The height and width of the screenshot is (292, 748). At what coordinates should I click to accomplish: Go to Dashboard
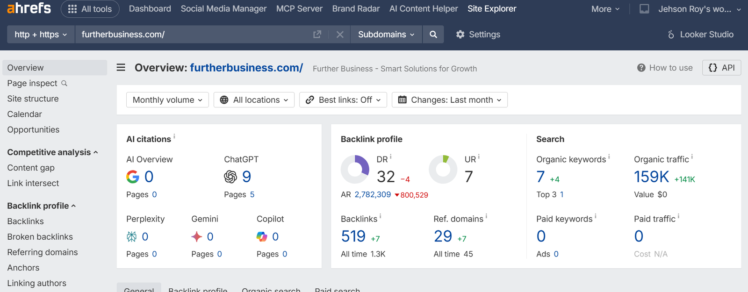[150, 9]
